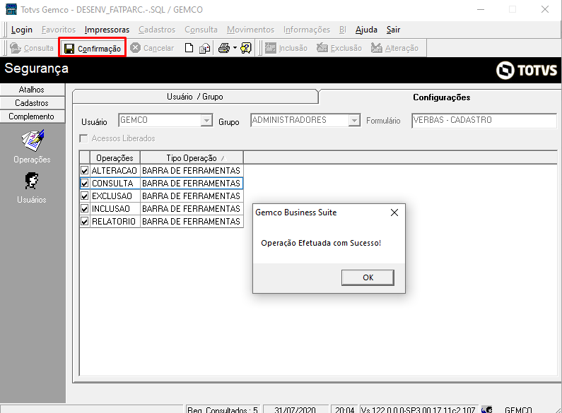Image resolution: width=562 pixels, height=413 pixels.
Task: Toggle the Acessos Liberados checkbox
Action: click(x=83, y=138)
